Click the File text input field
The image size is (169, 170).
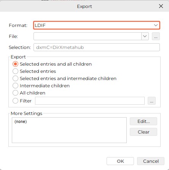[x=88, y=36]
